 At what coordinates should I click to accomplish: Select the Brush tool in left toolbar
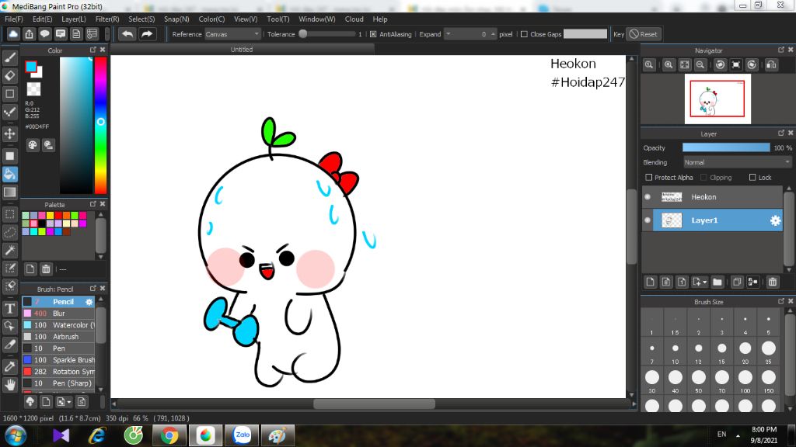[x=9, y=57]
